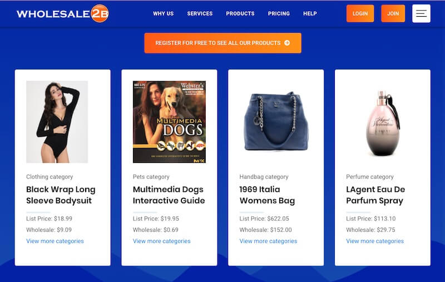Screen dimensions: 445x282
Task: Select the pink perfume bottle image
Action: pyautogui.click(x=383, y=123)
